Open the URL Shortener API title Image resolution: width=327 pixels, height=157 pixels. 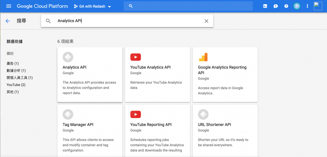pos(214,125)
